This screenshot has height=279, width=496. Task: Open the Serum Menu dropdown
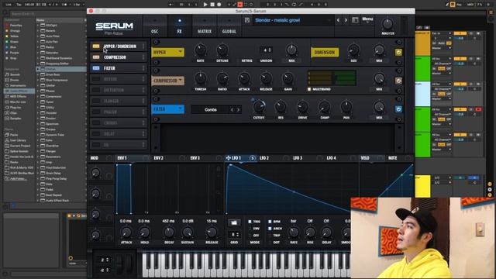pyautogui.click(x=367, y=19)
